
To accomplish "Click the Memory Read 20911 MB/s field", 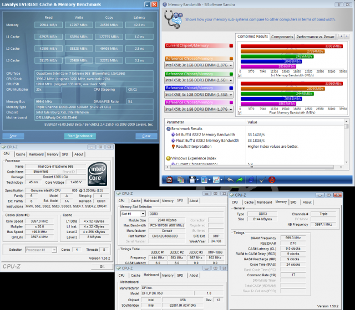I will point(48,25).
